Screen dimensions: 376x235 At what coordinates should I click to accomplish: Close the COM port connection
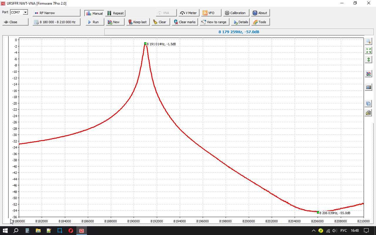(15, 22)
